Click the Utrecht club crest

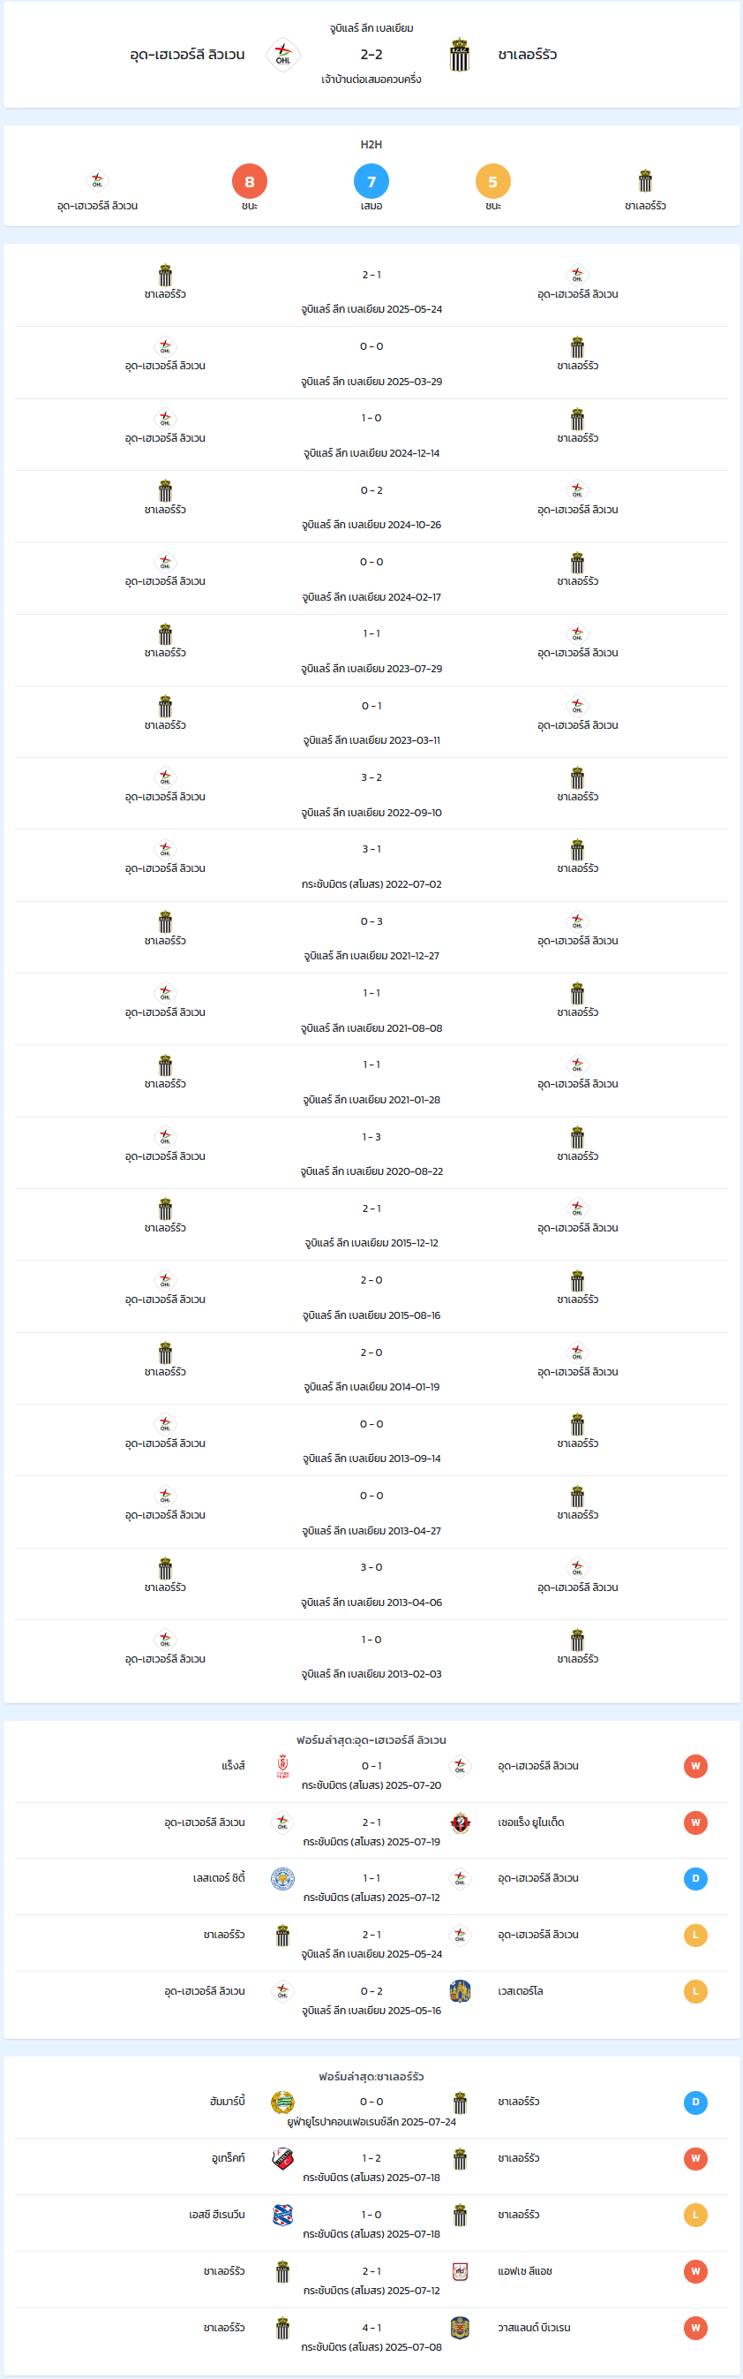[x=282, y=2158]
